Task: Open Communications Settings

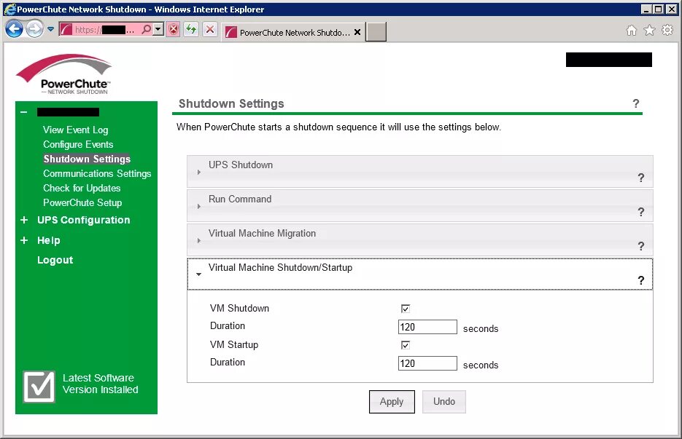Action: point(97,174)
